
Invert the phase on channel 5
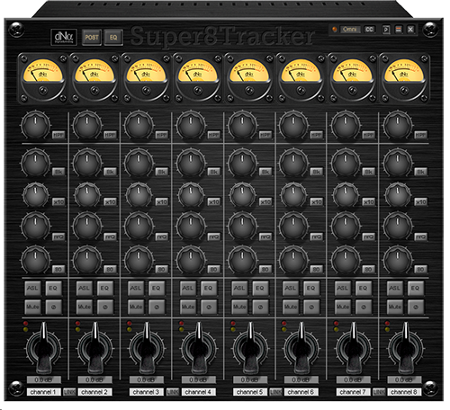click(x=260, y=307)
